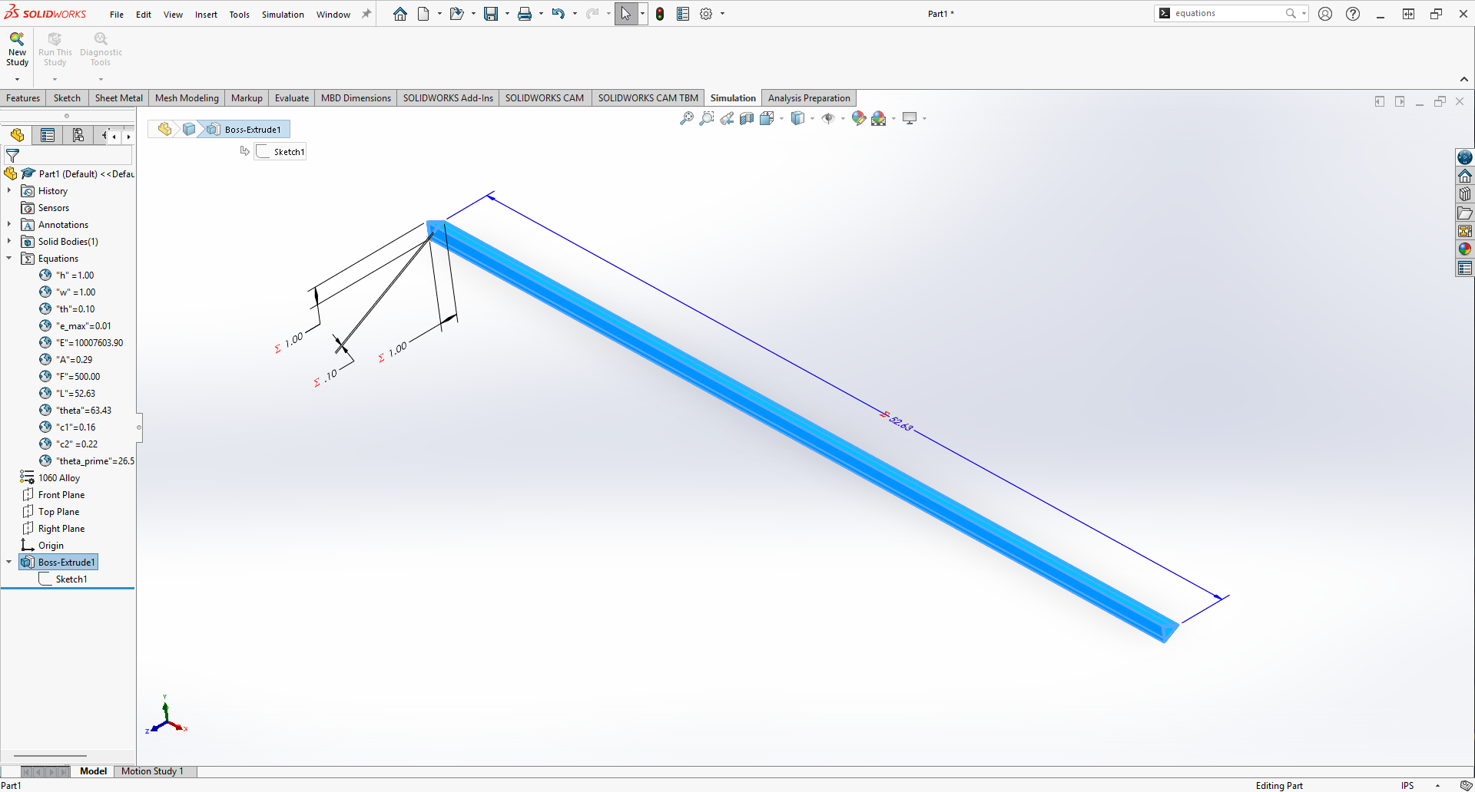This screenshot has height=792, width=1475.
Task: Click the Rebuild traffic light icon
Action: coord(660,14)
